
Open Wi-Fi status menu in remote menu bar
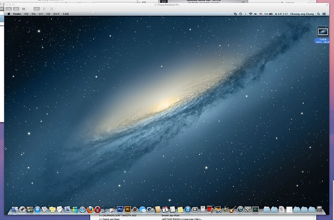(250, 14)
